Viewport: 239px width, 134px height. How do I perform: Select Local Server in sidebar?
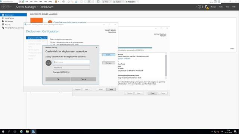[9, 18]
